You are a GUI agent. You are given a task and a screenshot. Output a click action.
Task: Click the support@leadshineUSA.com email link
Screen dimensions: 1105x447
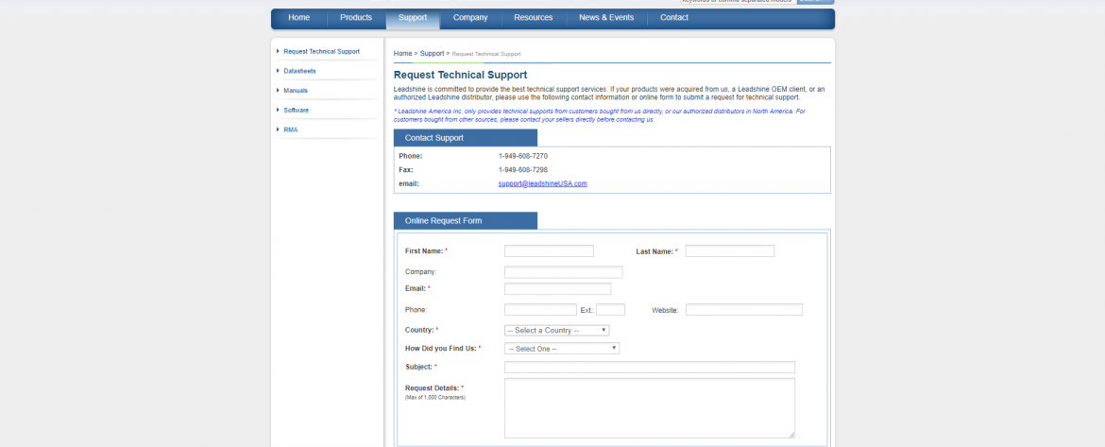point(543,183)
